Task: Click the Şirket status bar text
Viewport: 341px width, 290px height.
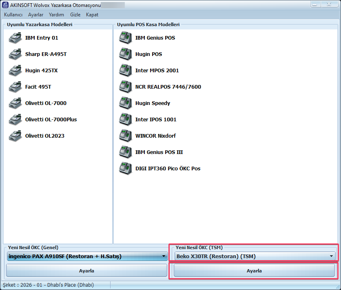Action: pyautogui.click(x=49, y=284)
